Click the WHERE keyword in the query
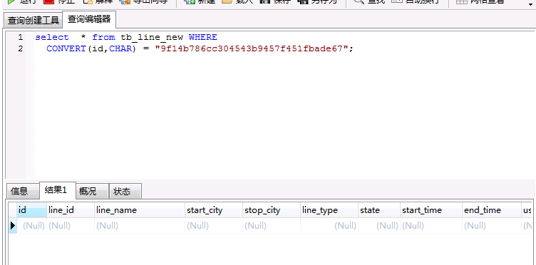This screenshot has height=265, width=536. [203, 37]
